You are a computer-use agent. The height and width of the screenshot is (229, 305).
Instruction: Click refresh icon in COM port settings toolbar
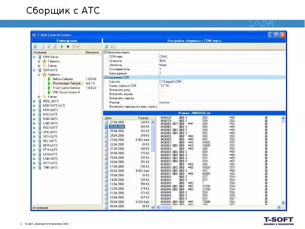tap(106, 47)
